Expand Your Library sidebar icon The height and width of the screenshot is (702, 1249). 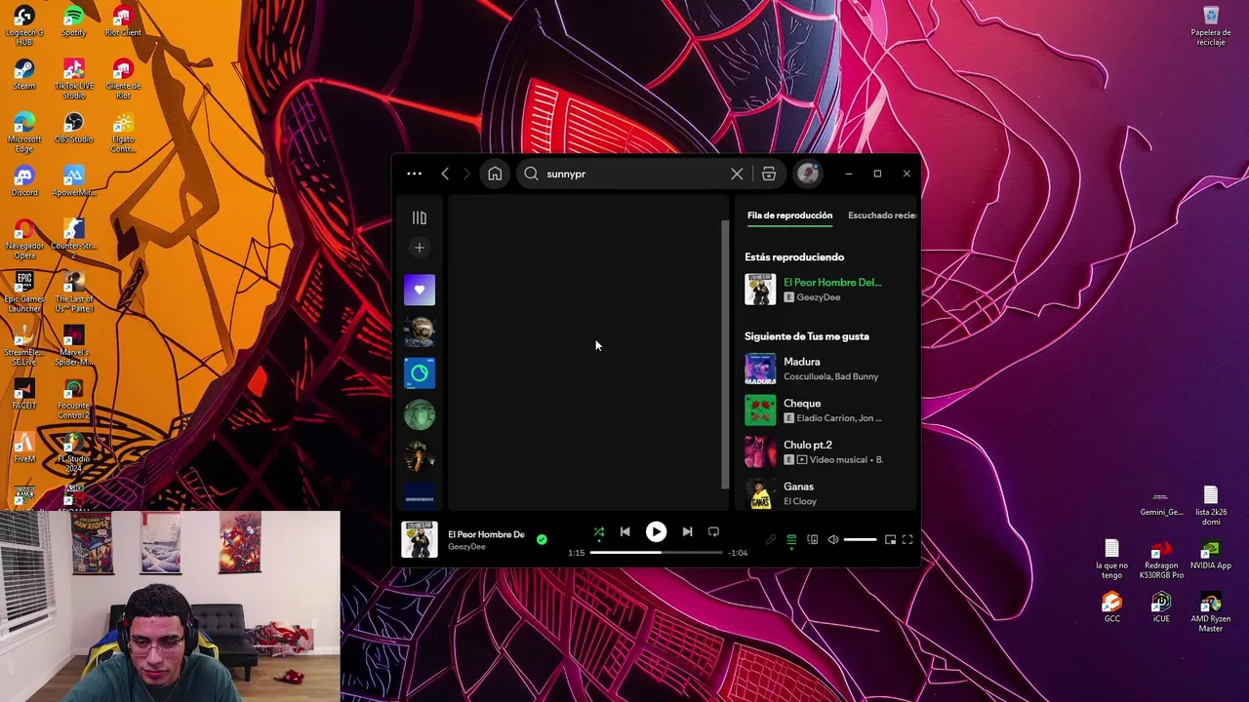(x=420, y=218)
